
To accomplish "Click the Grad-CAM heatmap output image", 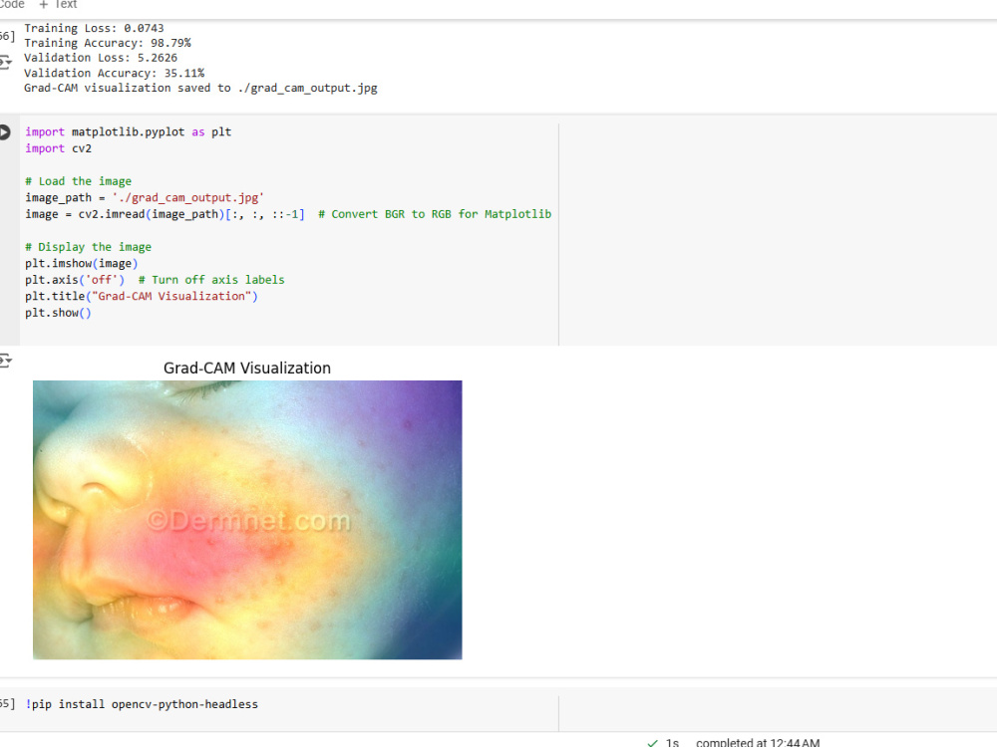I will 247,520.
